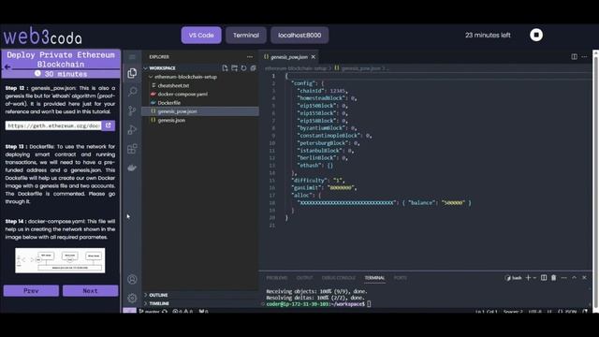The height and width of the screenshot is (337, 599).
Task: Split the terminal panel
Action: (544, 278)
